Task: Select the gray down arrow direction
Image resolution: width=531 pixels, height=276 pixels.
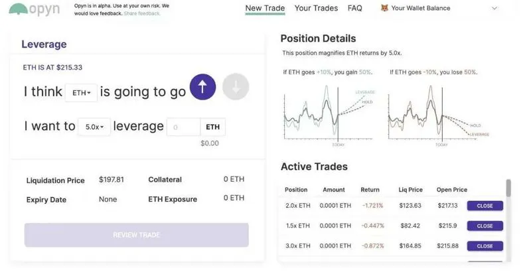Action: (235, 87)
